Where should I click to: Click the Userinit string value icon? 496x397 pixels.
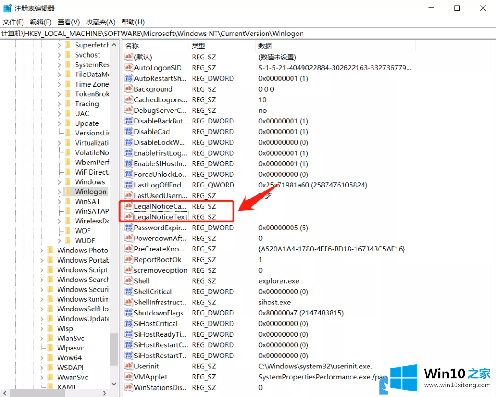[128, 366]
